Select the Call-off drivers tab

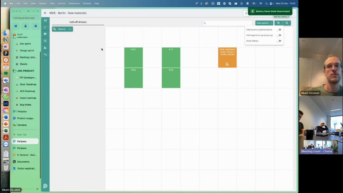coord(78,22)
